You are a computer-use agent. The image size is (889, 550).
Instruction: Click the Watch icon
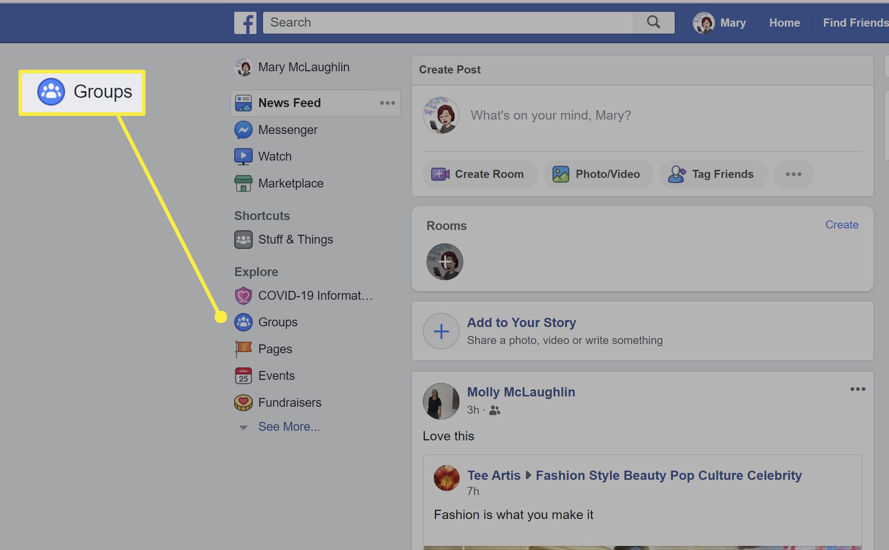(244, 155)
